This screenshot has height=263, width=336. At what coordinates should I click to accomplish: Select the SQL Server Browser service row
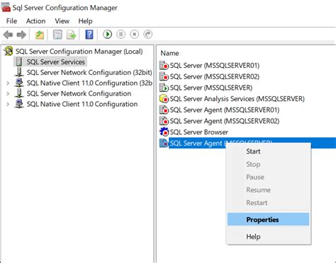pos(198,132)
